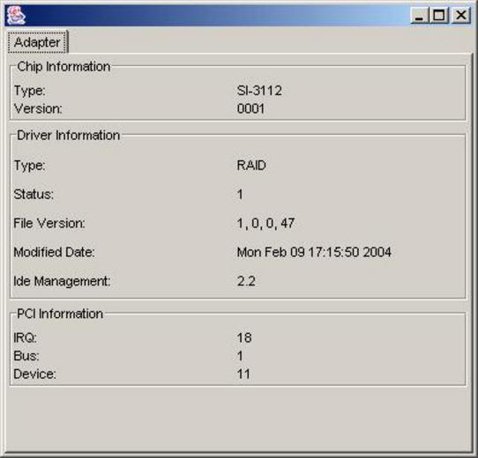
Task: Click the Device value 11
Action: pos(243,374)
